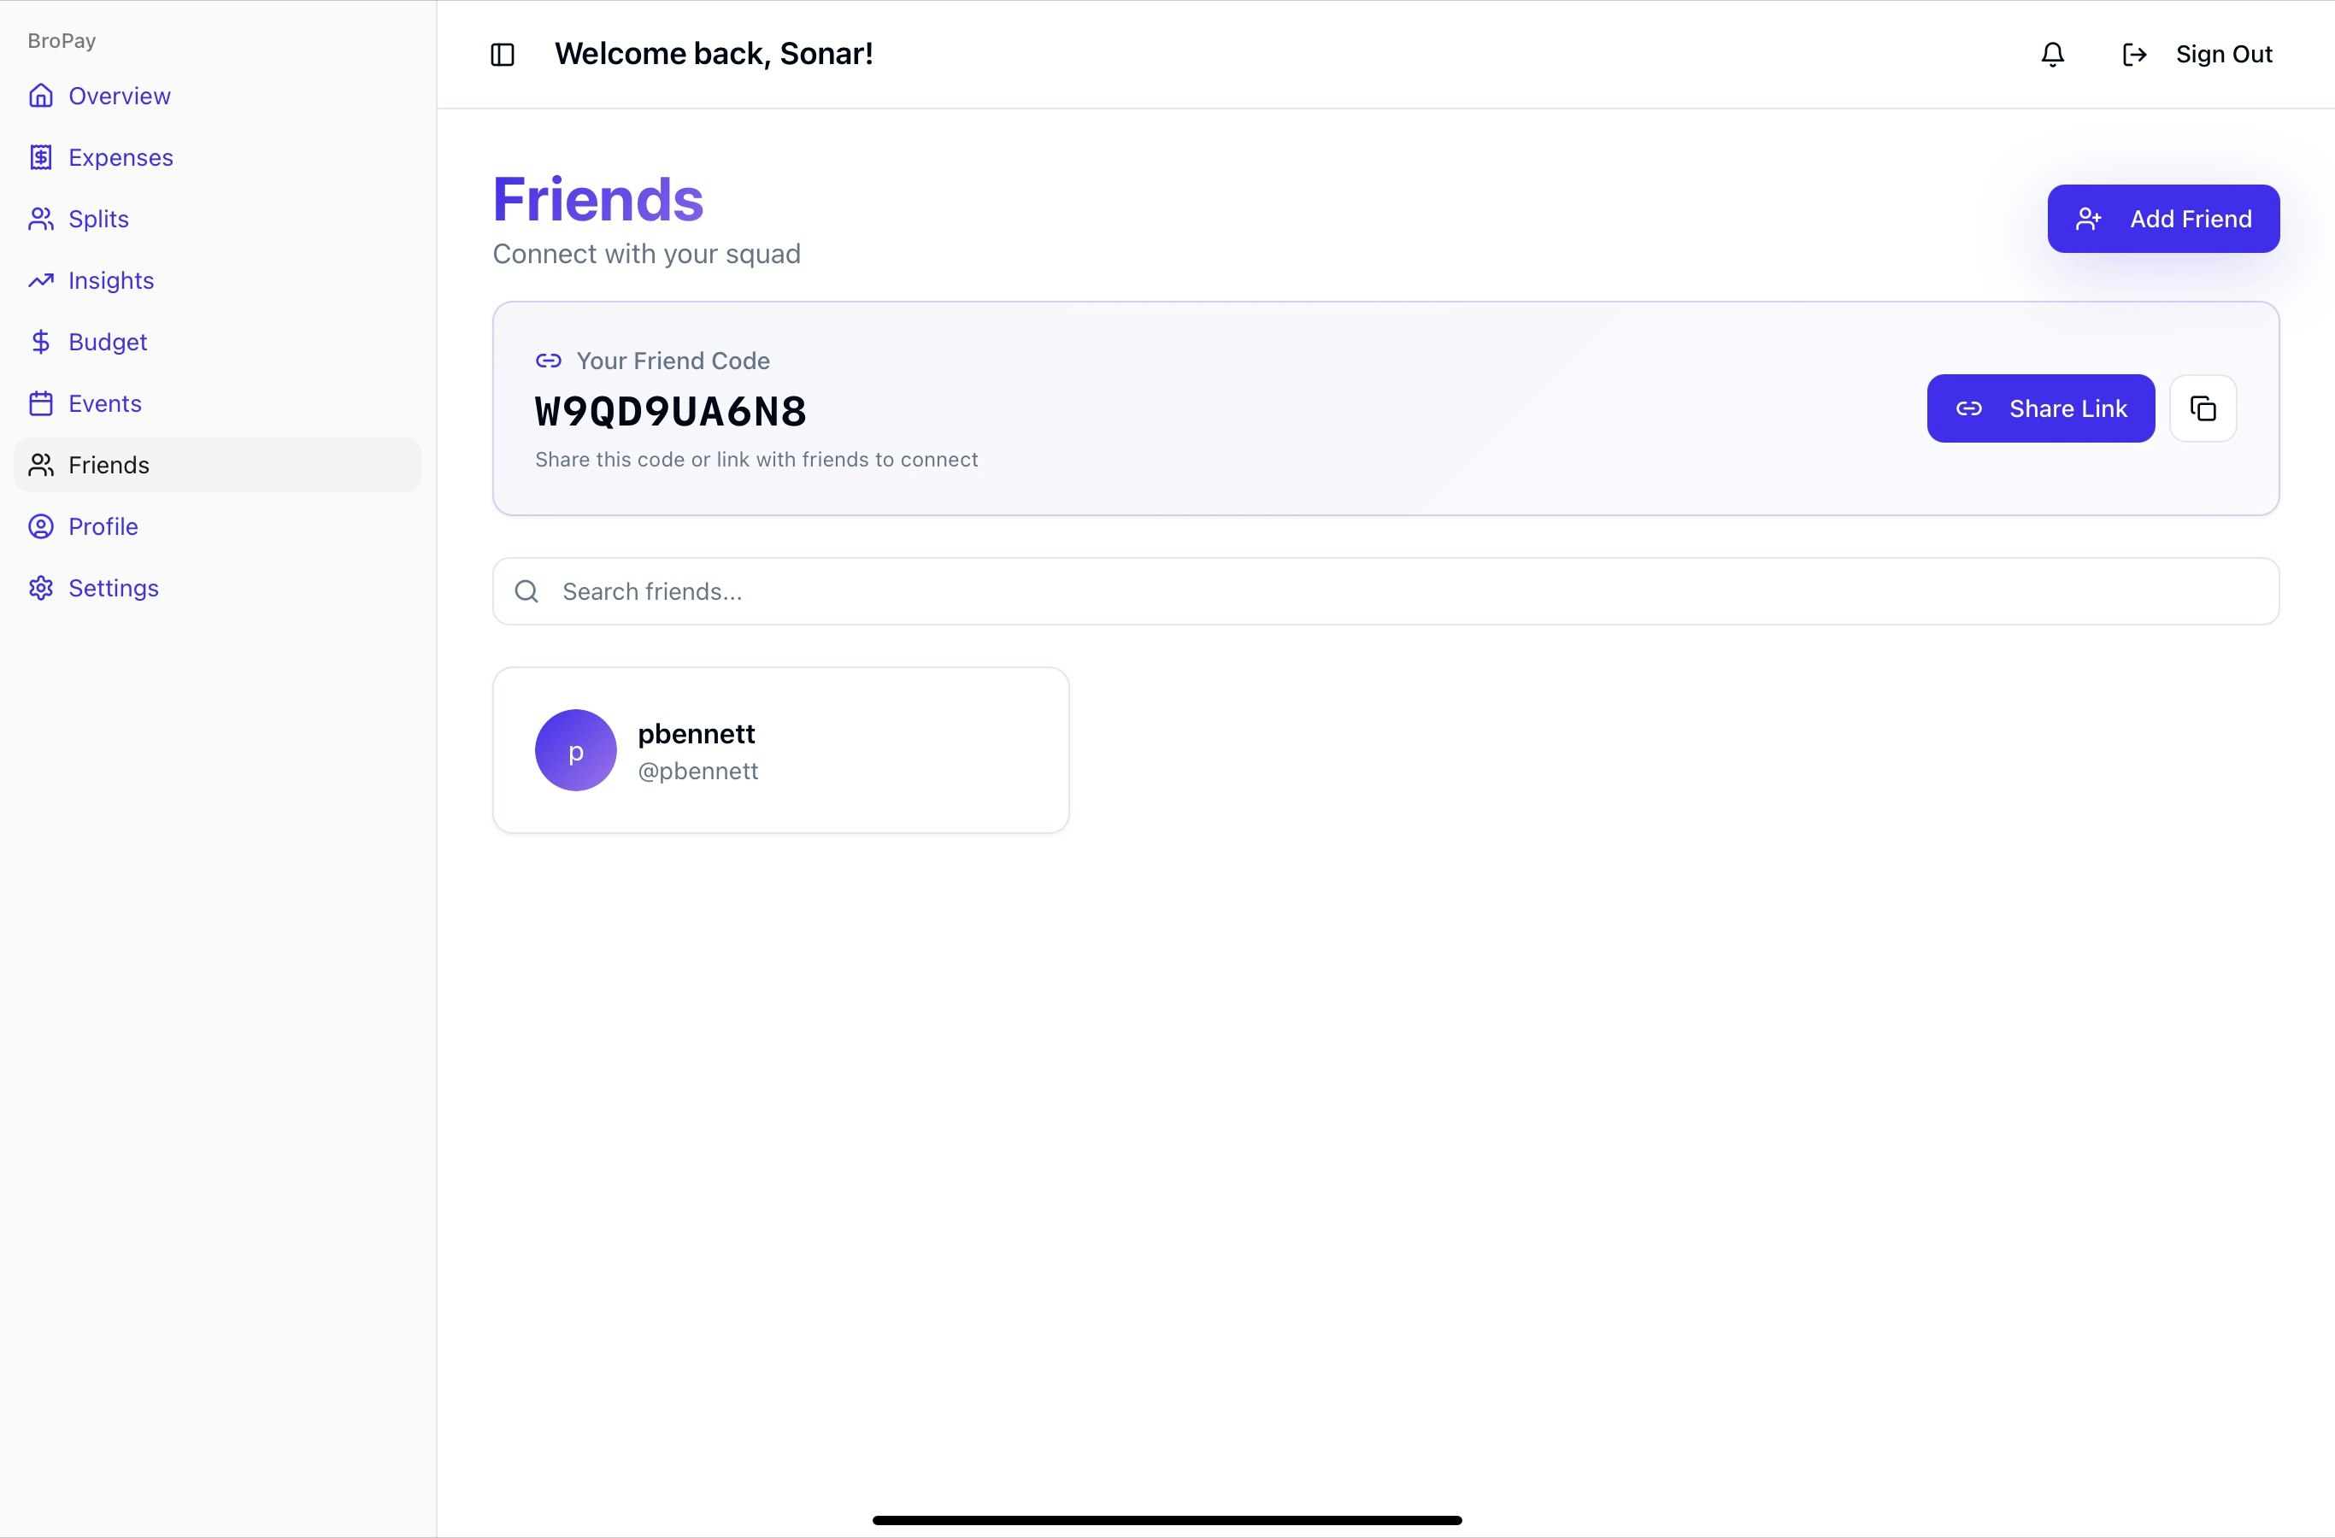Select the Budget dollar icon
This screenshot has height=1538, width=2335.
pyautogui.click(x=40, y=341)
